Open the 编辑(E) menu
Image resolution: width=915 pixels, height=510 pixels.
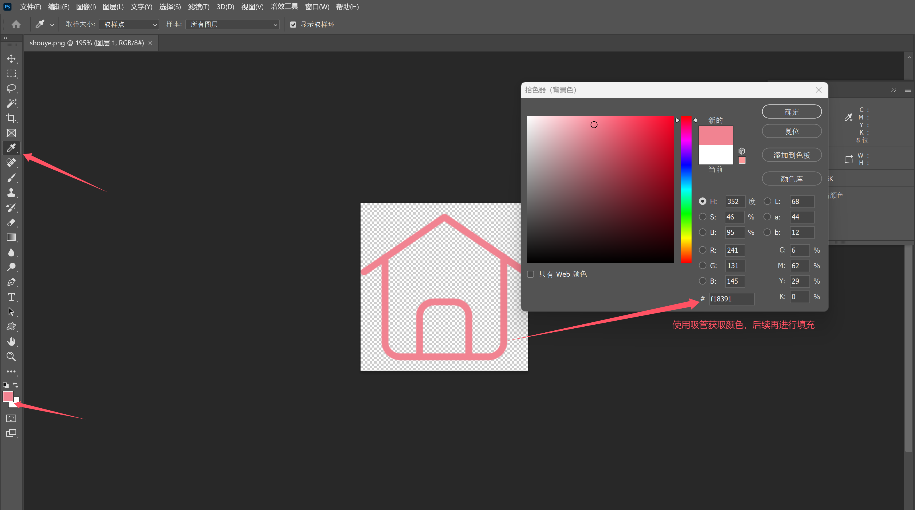click(59, 7)
